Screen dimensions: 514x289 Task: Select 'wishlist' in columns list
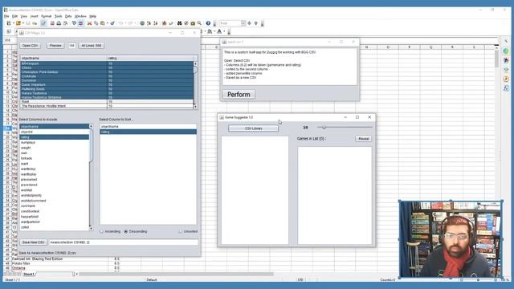pos(54,190)
